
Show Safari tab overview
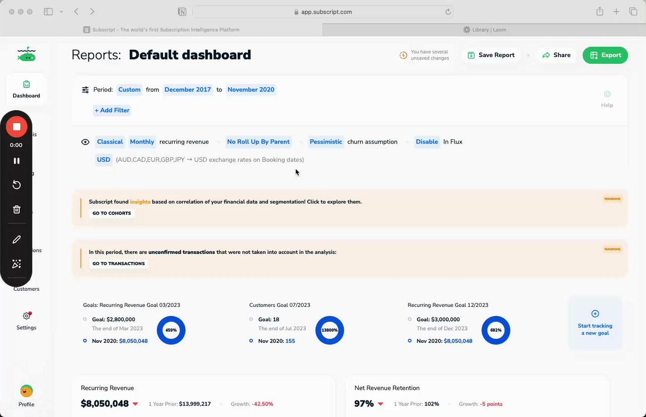point(633,12)
